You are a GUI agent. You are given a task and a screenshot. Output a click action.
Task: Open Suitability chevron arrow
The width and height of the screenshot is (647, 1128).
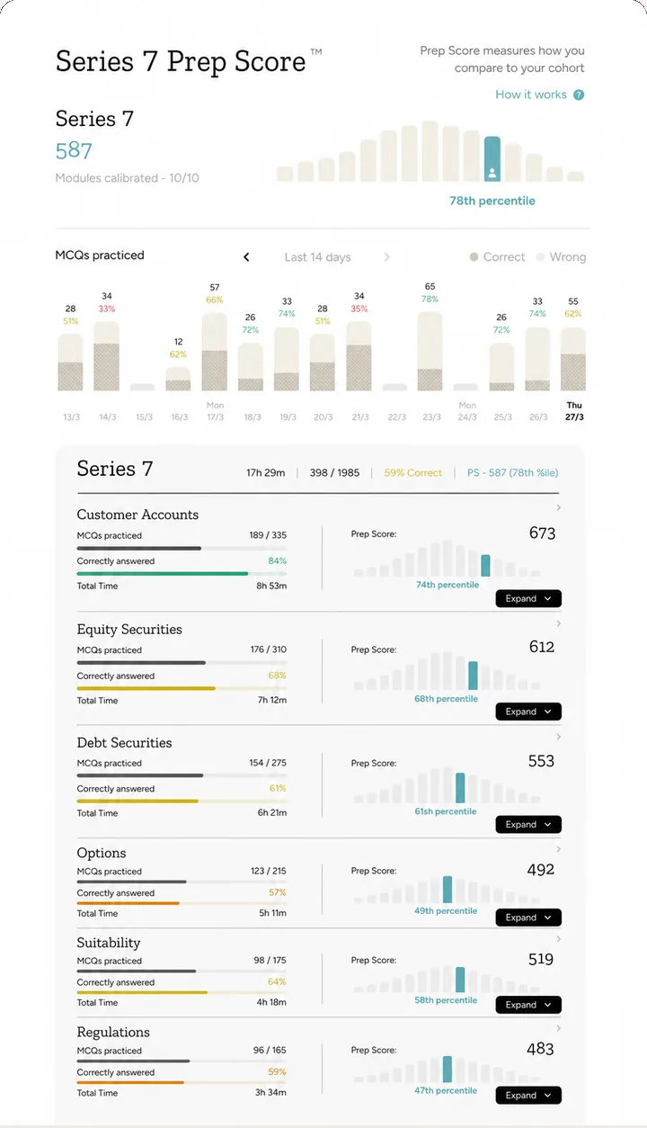pos(559,938)
